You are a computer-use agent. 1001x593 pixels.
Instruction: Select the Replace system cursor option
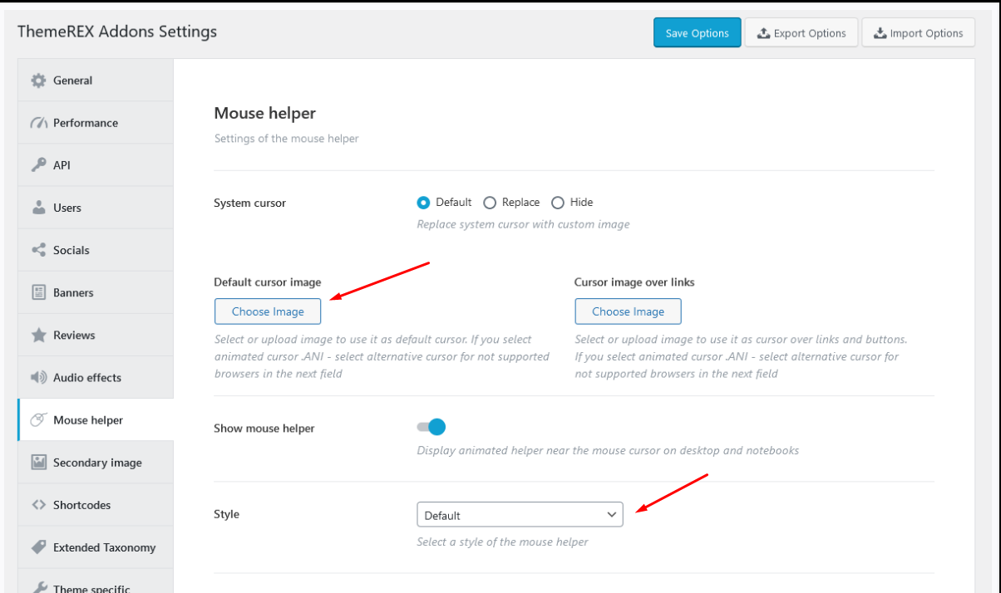(490, 203)
